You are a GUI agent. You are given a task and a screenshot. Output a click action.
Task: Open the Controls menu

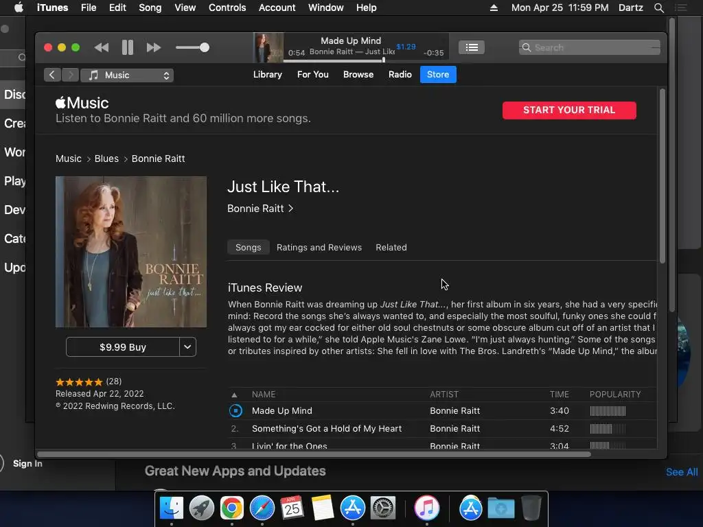[227, 8]
